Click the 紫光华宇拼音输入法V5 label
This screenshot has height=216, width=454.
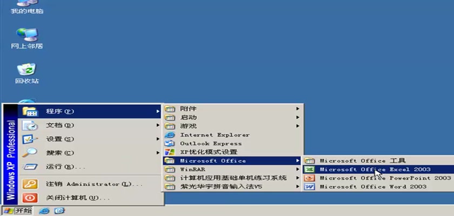pos(221,186)
